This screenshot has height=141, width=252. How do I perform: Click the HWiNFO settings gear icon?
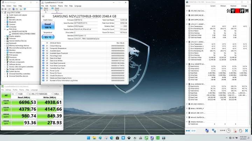point(240,131)
